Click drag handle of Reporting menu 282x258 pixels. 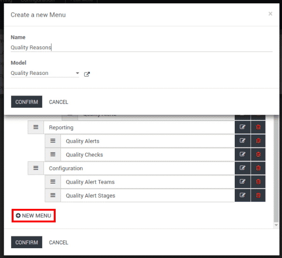pyautogui.click(x=36, y=127)
